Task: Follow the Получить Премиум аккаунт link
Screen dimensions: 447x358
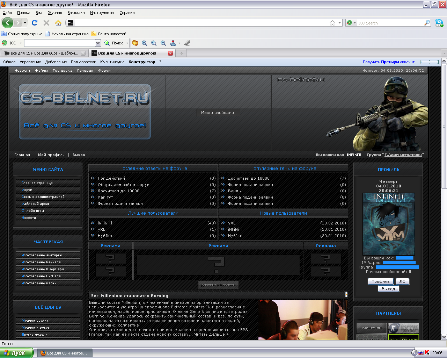Action: pyautogui.click(x=388, y=62)
